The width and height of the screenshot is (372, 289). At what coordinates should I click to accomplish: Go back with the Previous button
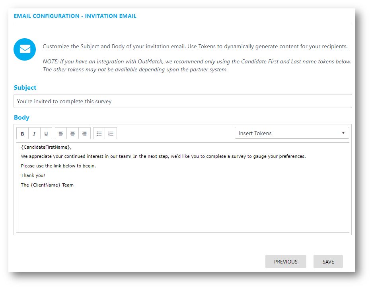pyautogui.click(x=286, y=261)
